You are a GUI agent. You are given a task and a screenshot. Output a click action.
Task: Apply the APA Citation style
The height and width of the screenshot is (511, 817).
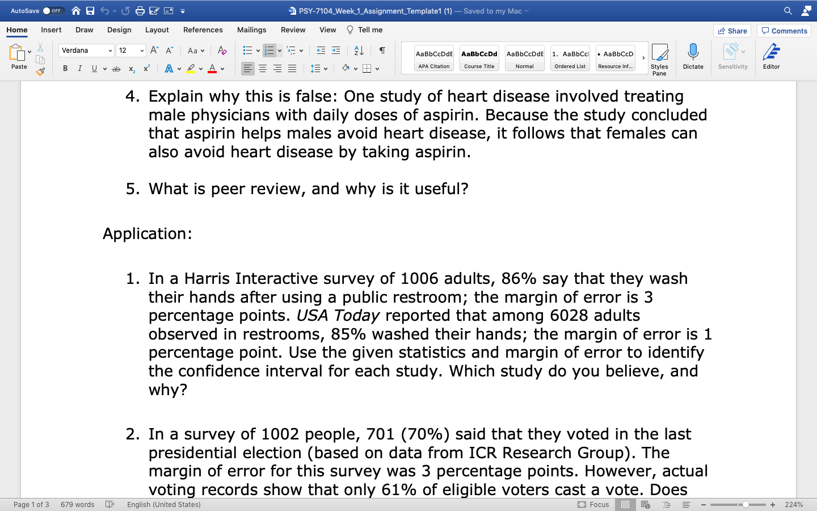(x=433, y=57)
